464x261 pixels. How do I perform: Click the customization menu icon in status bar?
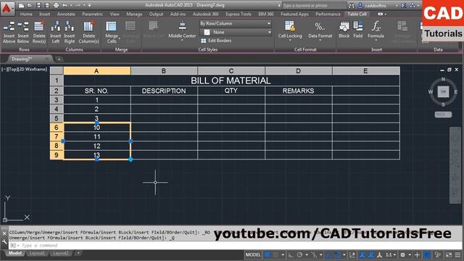[457, 254]
